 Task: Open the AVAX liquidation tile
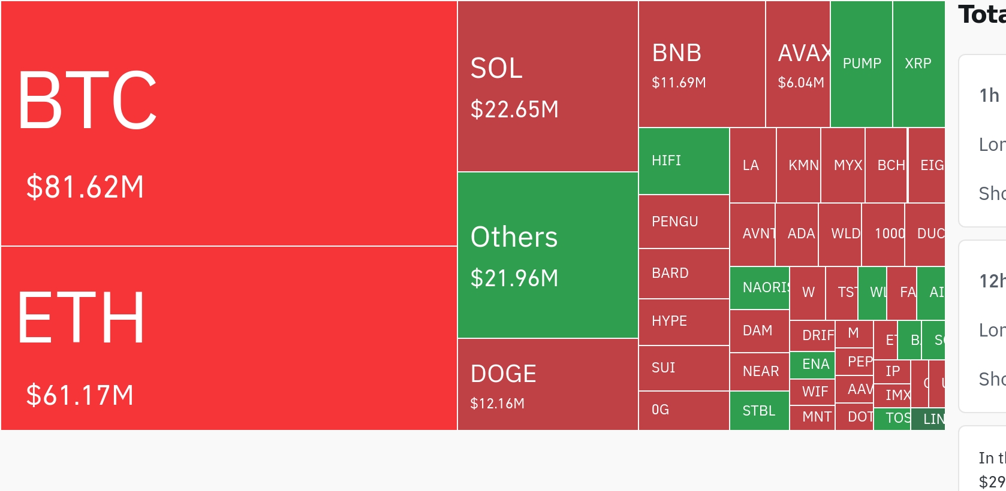[797, 64]
